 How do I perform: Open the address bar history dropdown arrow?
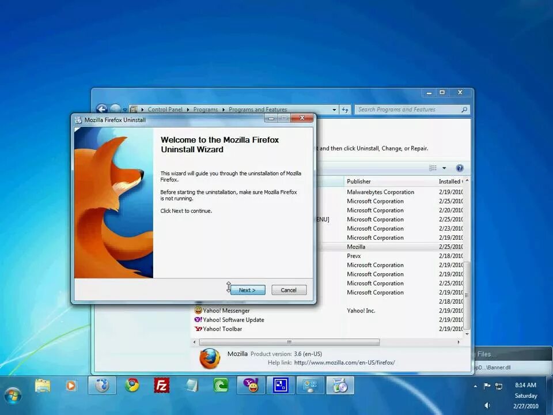point(334,110)
